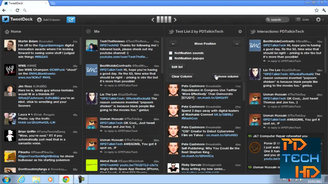The width and height of the screenshot is (328, 184).
Task: Open Jim Ross's avatar in Home column
Action: pyautogui.click(x=10, y=90)
